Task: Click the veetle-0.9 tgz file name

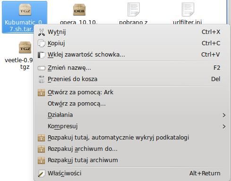Action: click(x=19, y=64)
